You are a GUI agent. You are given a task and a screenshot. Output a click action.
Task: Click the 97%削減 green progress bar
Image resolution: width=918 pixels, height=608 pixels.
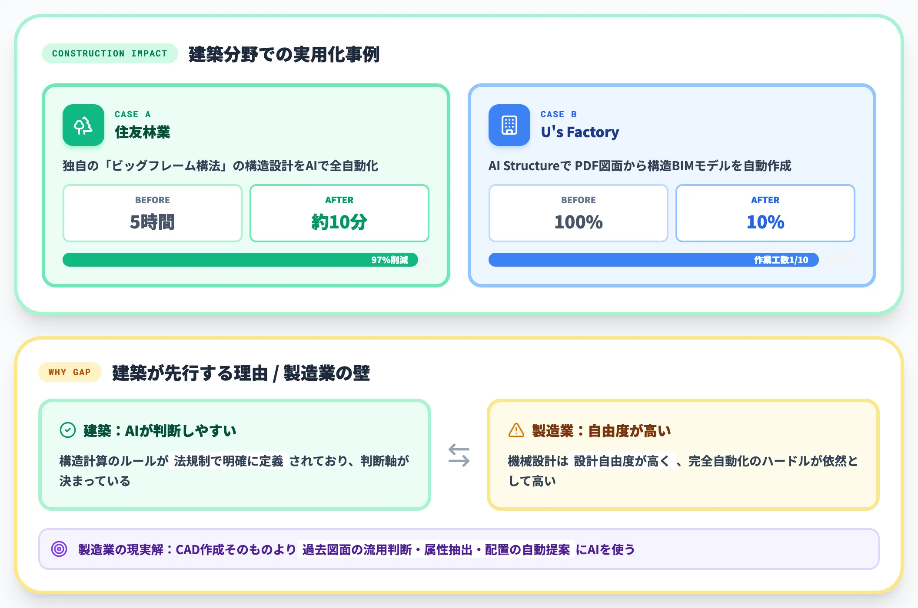[240, 260]
